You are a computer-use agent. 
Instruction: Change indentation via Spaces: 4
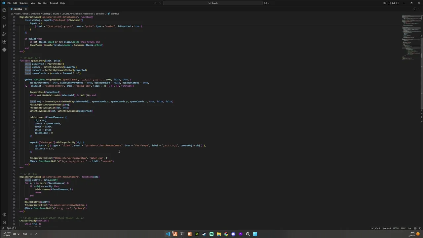[387, 228]
